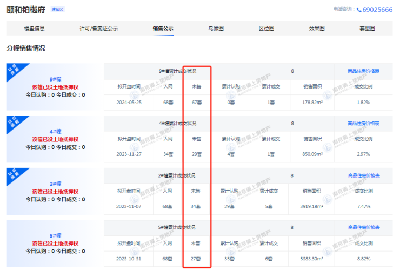The height and width of the screenshot is (271, 400).
Task: Click the 电话咨询 label
Action: 344,9
